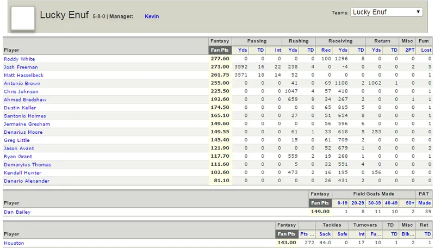Sort kickers by 50+ field goals column
The width and height of the screenshot is (435, 248).
pyautogui.click(x=410, y=203)
